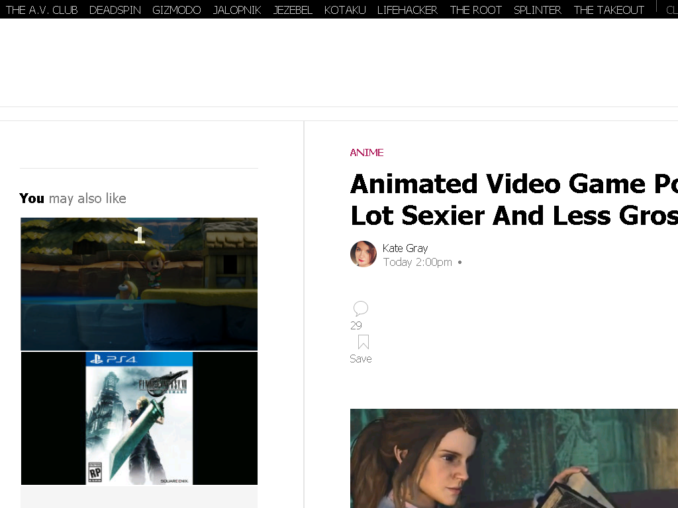This screenshot has width=678, height=508.
Task: Open Kotaku from the top bar
Action: tap(344, 9)
